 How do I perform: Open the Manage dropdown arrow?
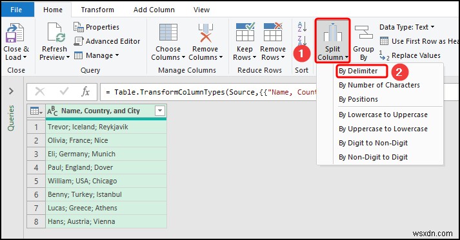pos(117,55)
